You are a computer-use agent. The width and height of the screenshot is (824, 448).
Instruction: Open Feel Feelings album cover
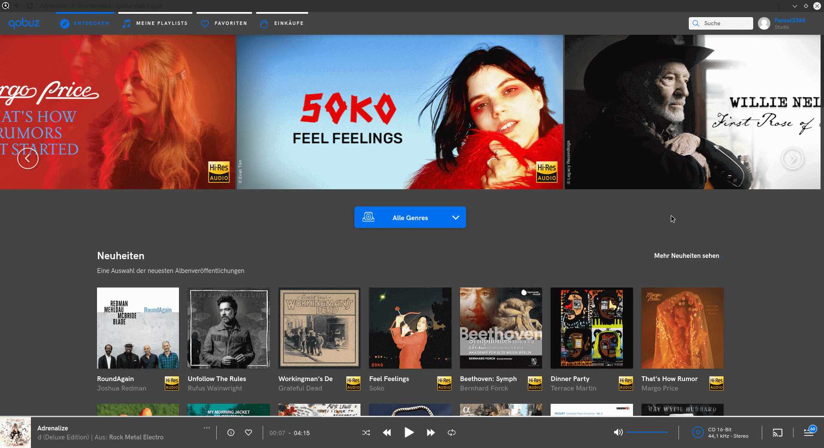point(410,328)
